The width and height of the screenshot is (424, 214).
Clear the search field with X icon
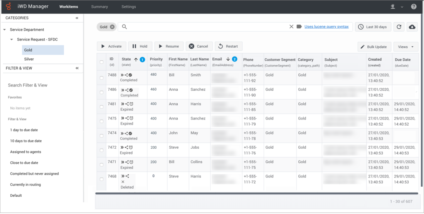291,27
